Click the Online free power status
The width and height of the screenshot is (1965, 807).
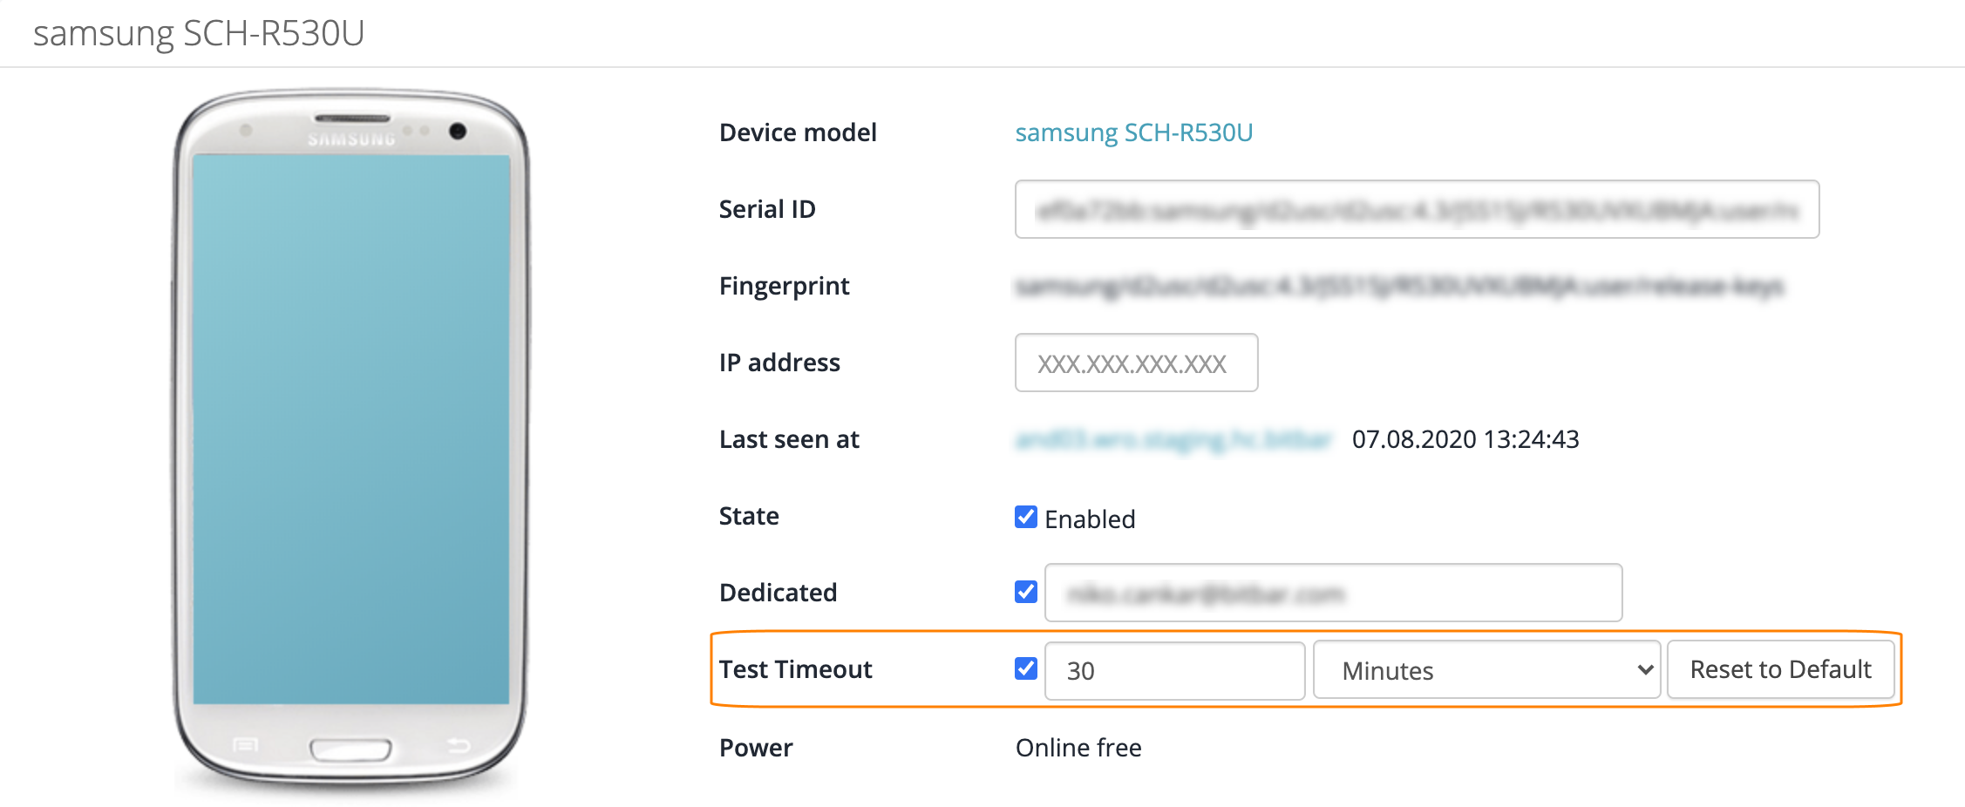tap(1078, 747)
